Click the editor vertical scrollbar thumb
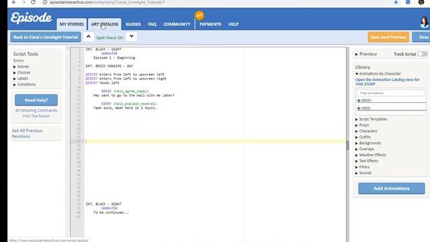This screenshot has width=430, height=242. tap(347, 145)
